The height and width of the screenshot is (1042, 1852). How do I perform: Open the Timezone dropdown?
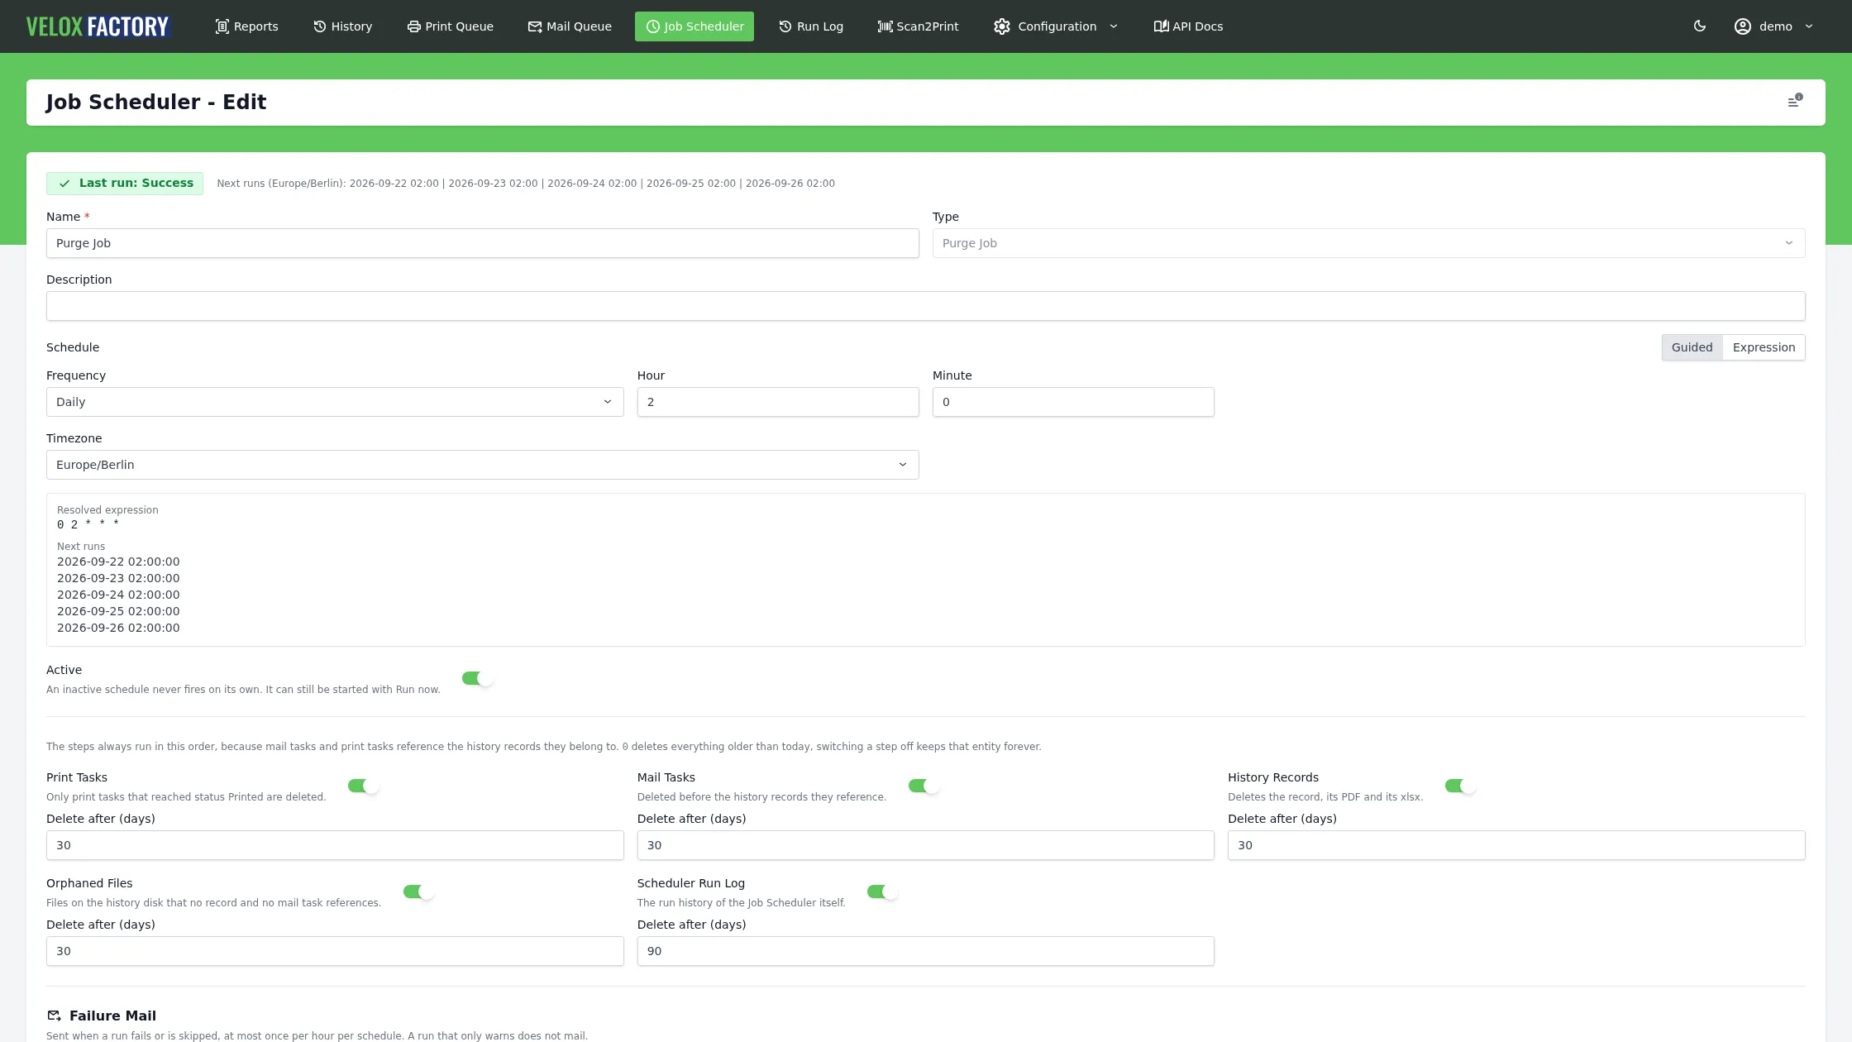[x=483, y=465]
